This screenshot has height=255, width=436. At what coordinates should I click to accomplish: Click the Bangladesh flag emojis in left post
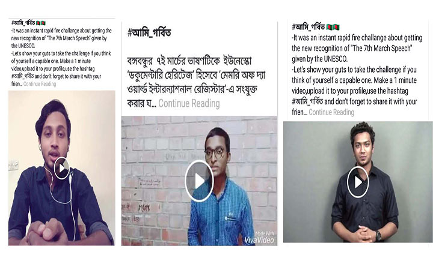click(x=41, y=23)
